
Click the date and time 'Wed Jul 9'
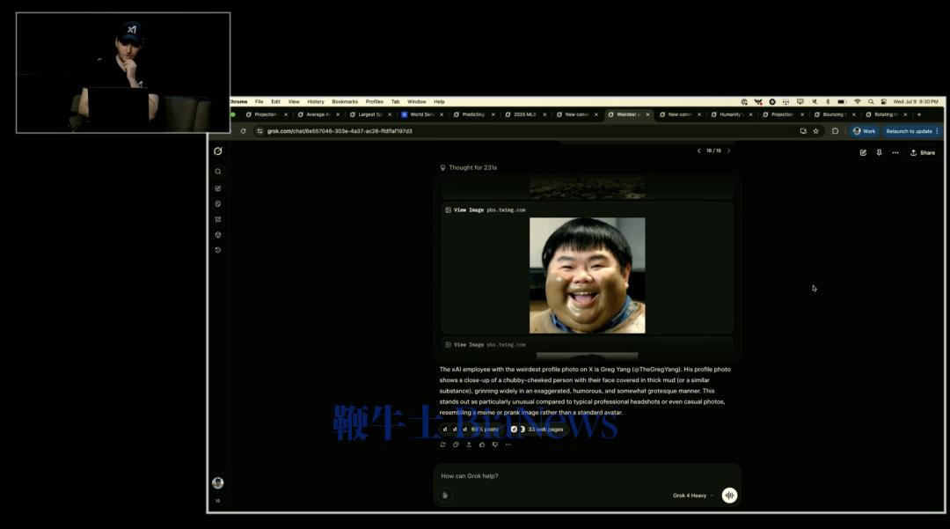point(916,102)
